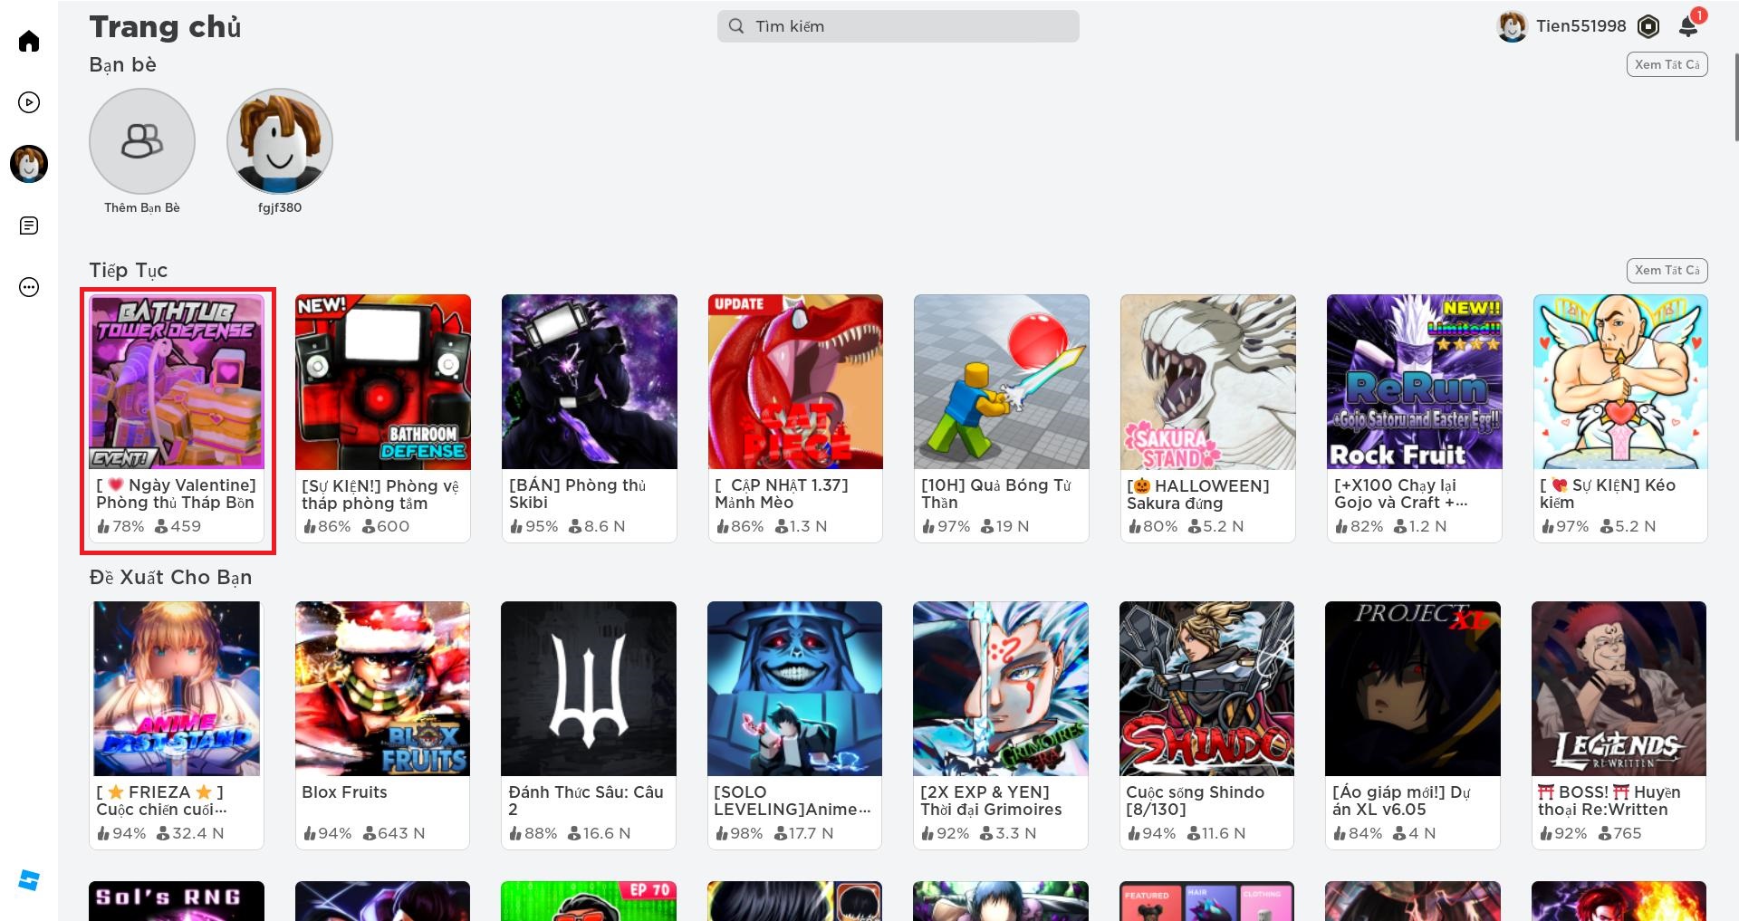Open the Shindo Life game thumbnail
Viewport: 1739px width, 921px height.
coord(1207,688)
